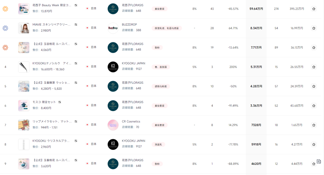The width and height of the screenshot is (324, 175).
Task: Click translate icon beside 花西子 Beauty Week product
Action: tap(76, 5)
